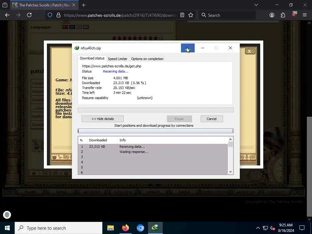The width and height of the screenshot is (312, 234).
Task: Click the nfsu40ch.zip dialog globe icon
Action: (77, 48)
